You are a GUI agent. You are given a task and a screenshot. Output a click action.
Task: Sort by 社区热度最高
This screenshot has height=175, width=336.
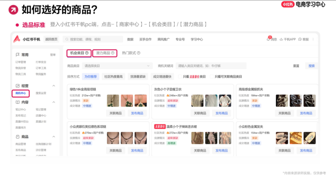click(113, 76)
